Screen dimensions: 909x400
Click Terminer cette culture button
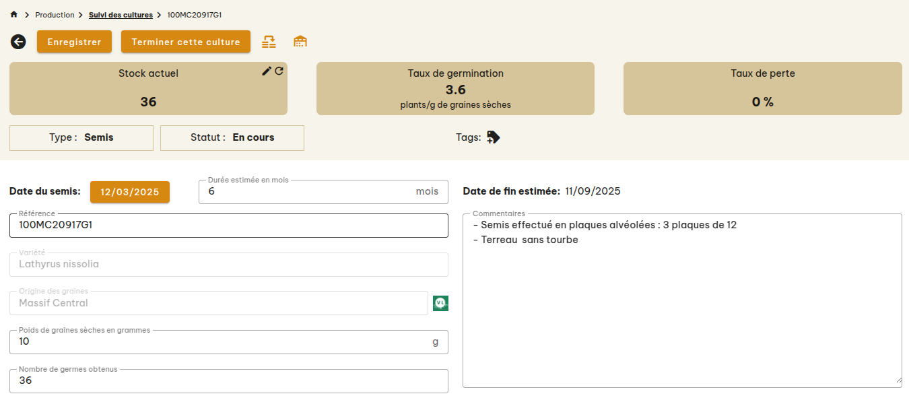coord(186,42)
